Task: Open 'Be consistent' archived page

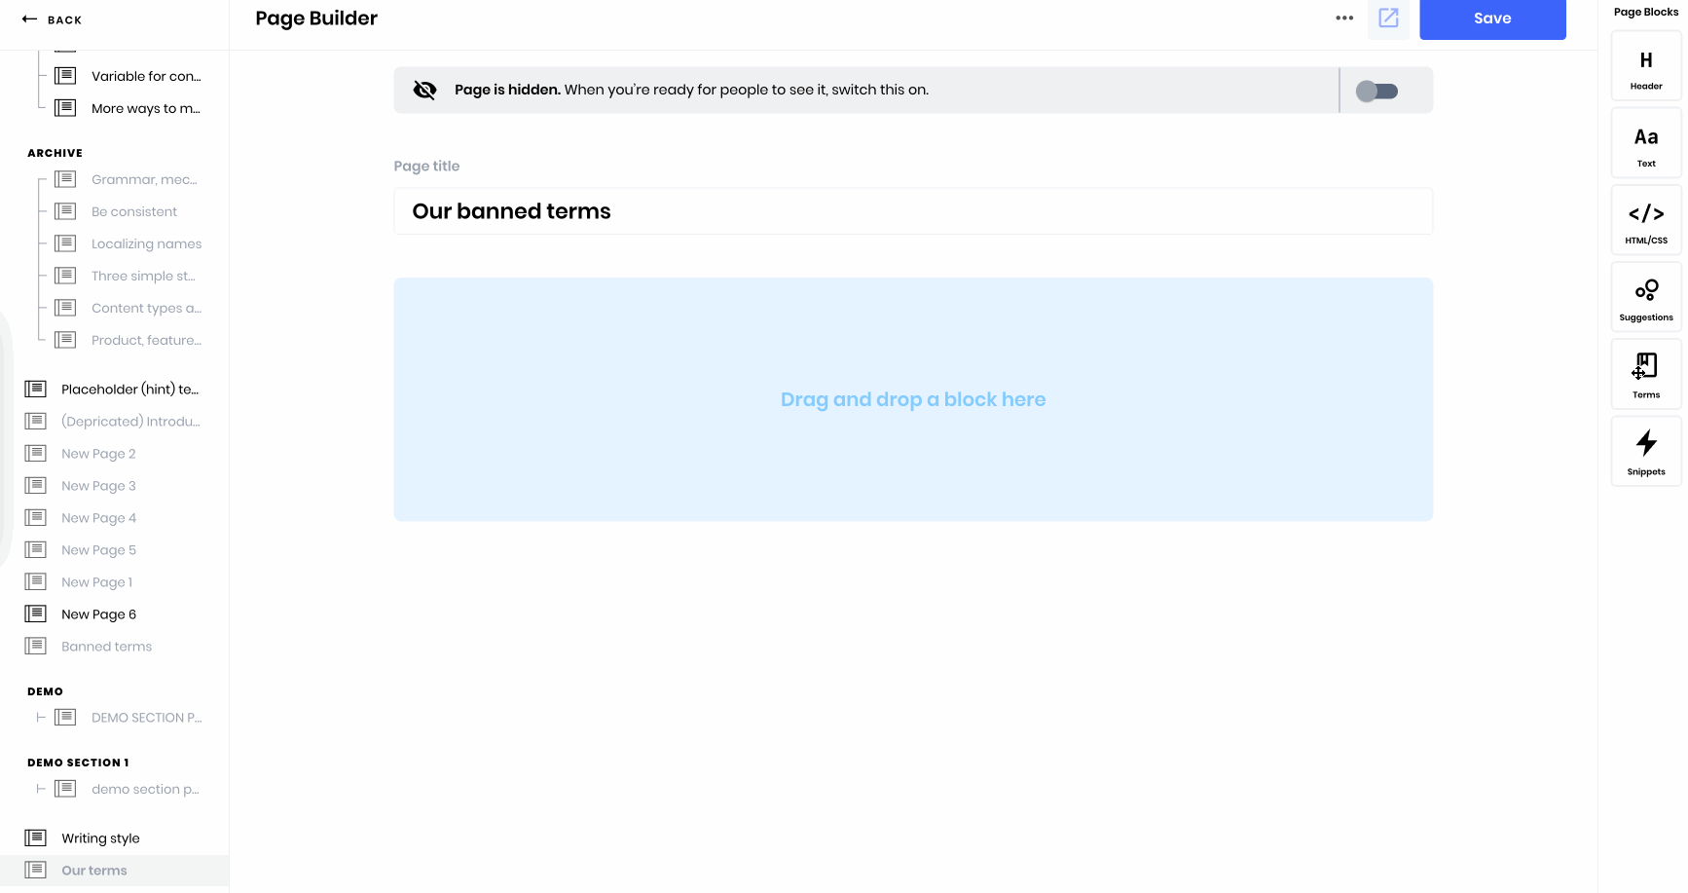Action: pyautogui.click(x=134, y=211)
